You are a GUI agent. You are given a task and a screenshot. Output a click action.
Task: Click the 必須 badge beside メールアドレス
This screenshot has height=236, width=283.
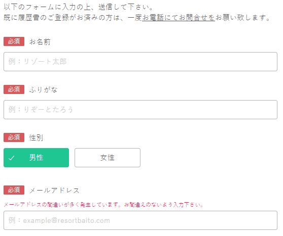coord(14,190)
